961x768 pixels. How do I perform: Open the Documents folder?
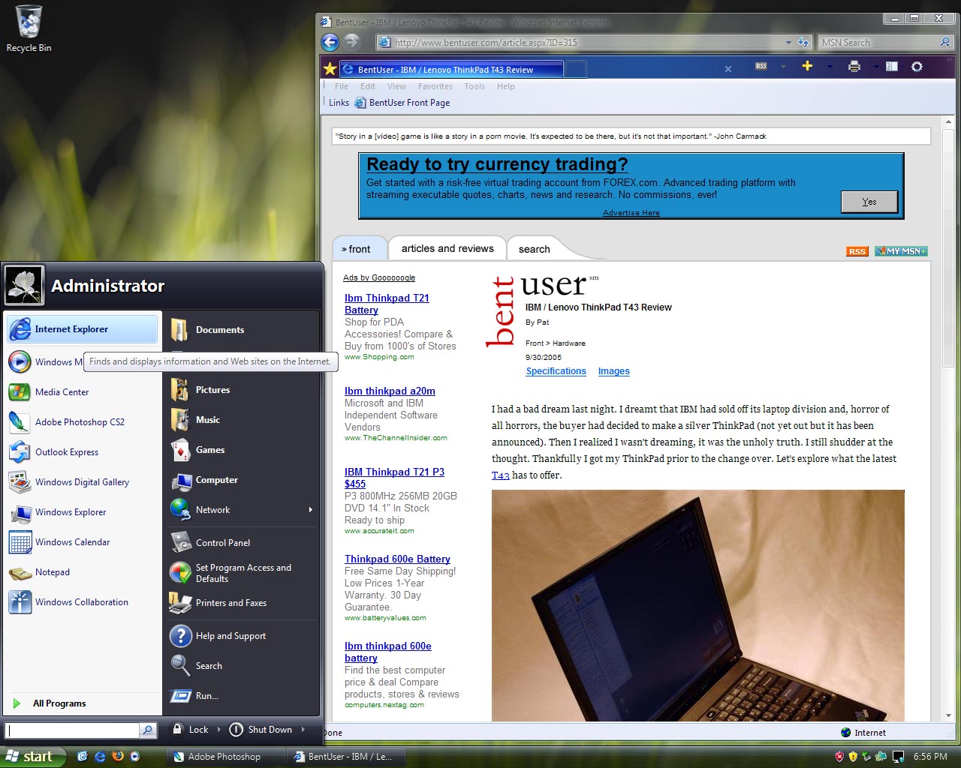242,329
